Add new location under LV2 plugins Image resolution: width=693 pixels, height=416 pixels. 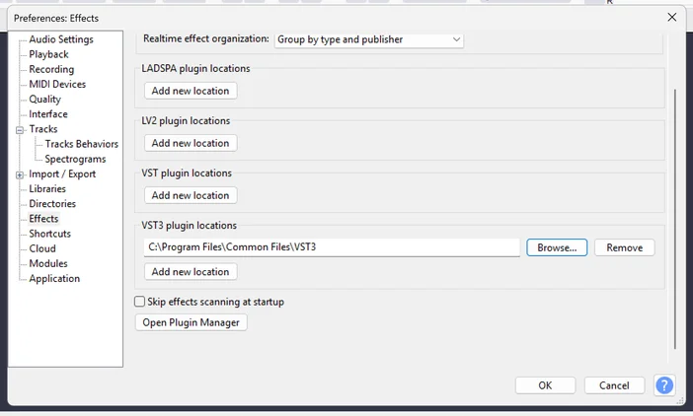click(191, 143)
